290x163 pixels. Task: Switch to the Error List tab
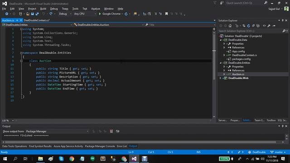click(122, 146)
